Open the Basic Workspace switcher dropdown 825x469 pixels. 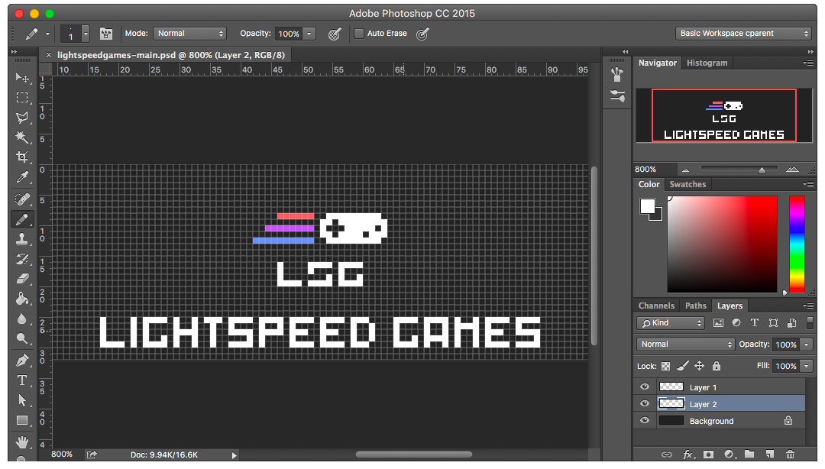[743, 34]
